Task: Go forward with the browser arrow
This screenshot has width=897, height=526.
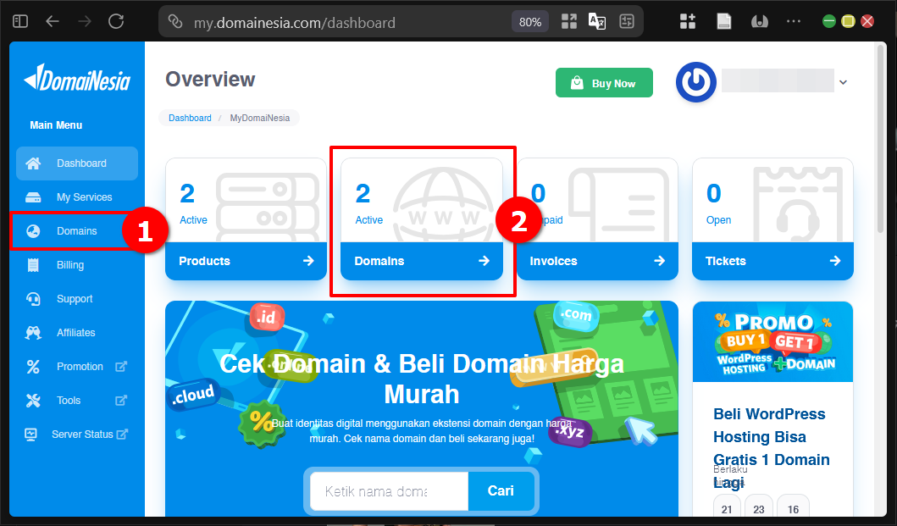Action: coord(85,22)
